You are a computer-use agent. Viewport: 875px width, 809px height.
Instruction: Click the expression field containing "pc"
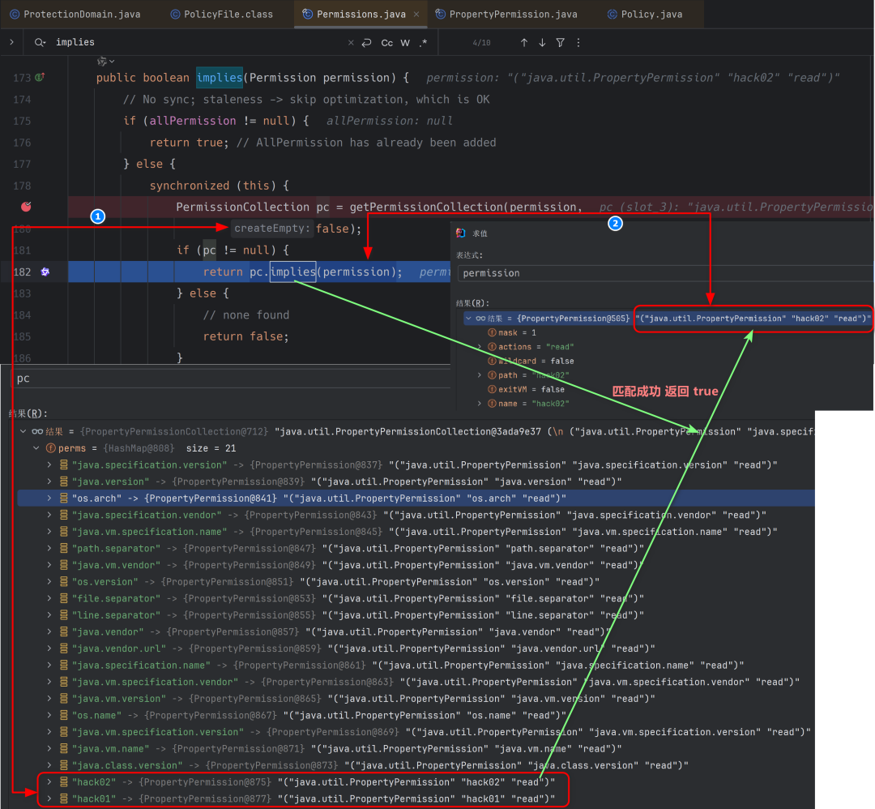tap(230, 379)
